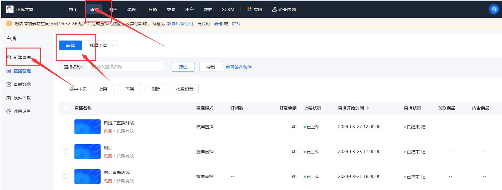Click the 重置筛选条件 link
The image size is (502, 190).
click(238, 67)
